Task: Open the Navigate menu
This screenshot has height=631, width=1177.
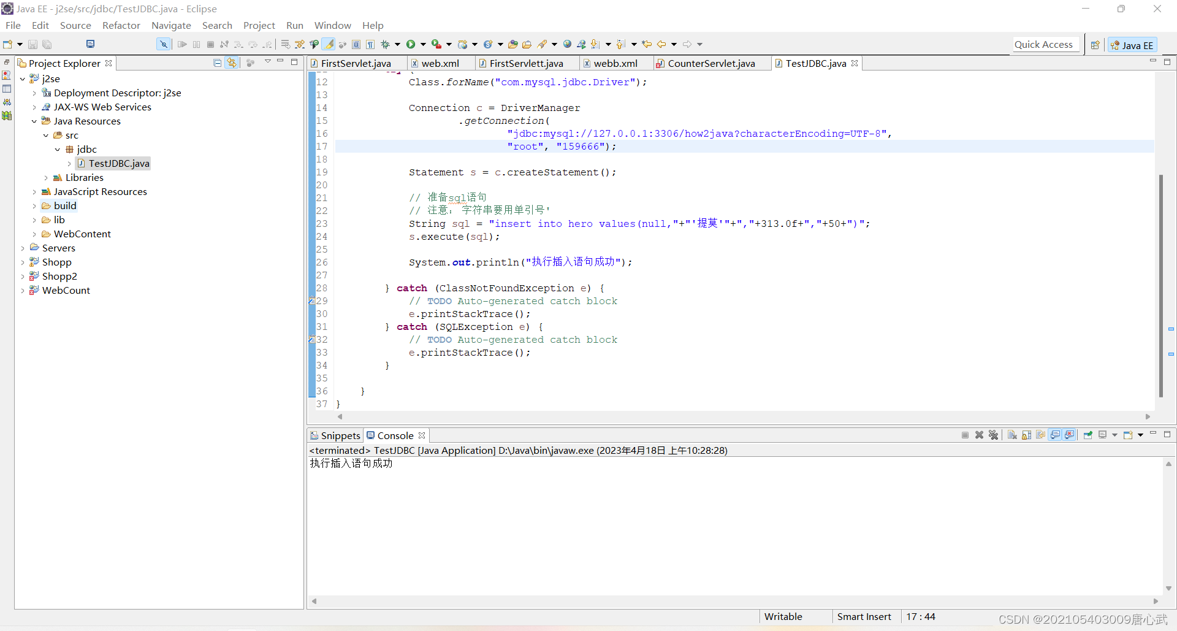Action: [x=171, y=25]
